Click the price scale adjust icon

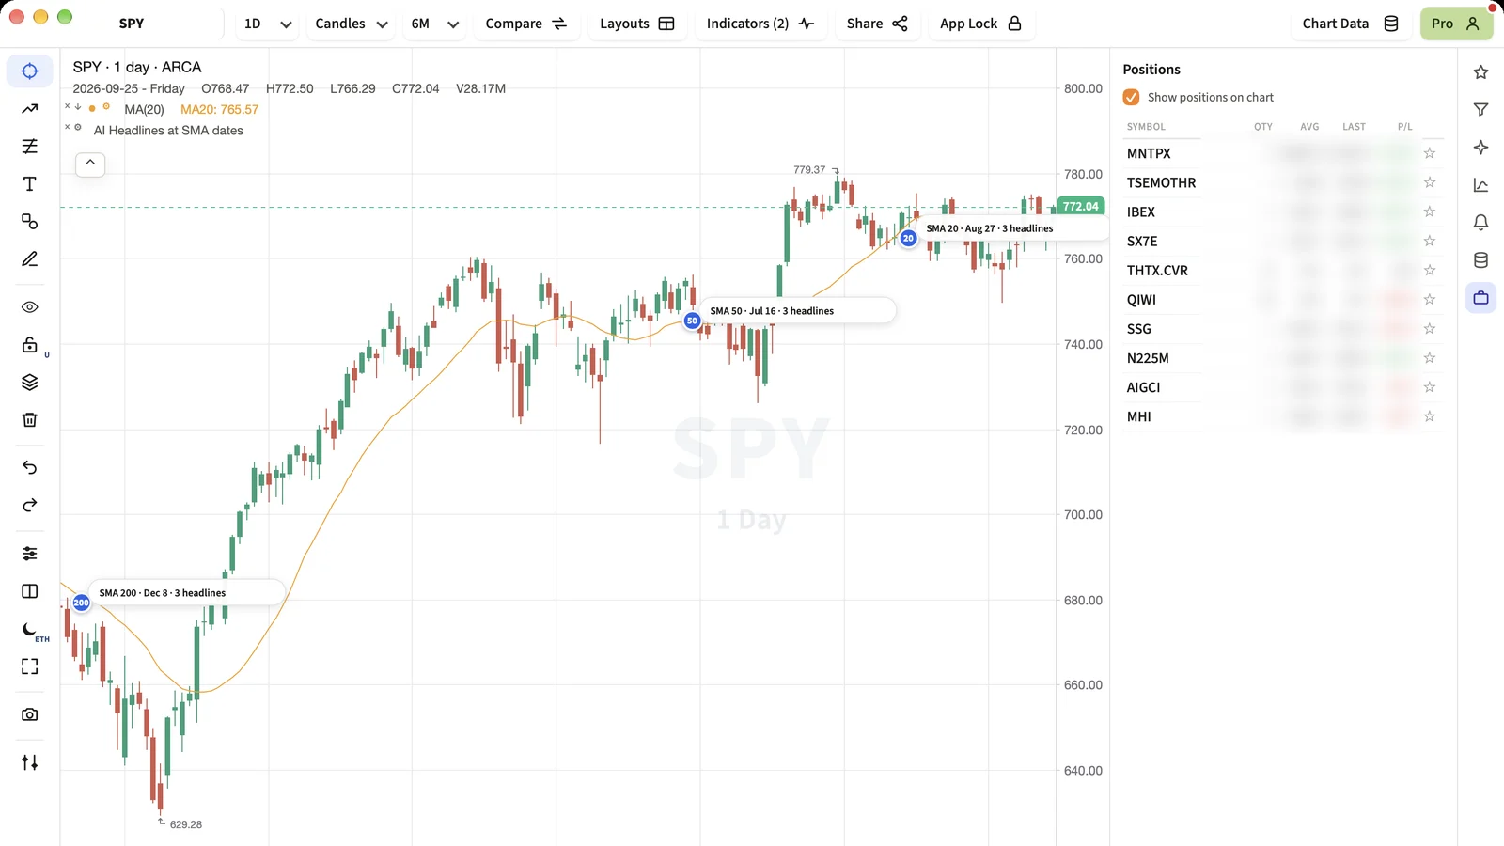[30, 762]
